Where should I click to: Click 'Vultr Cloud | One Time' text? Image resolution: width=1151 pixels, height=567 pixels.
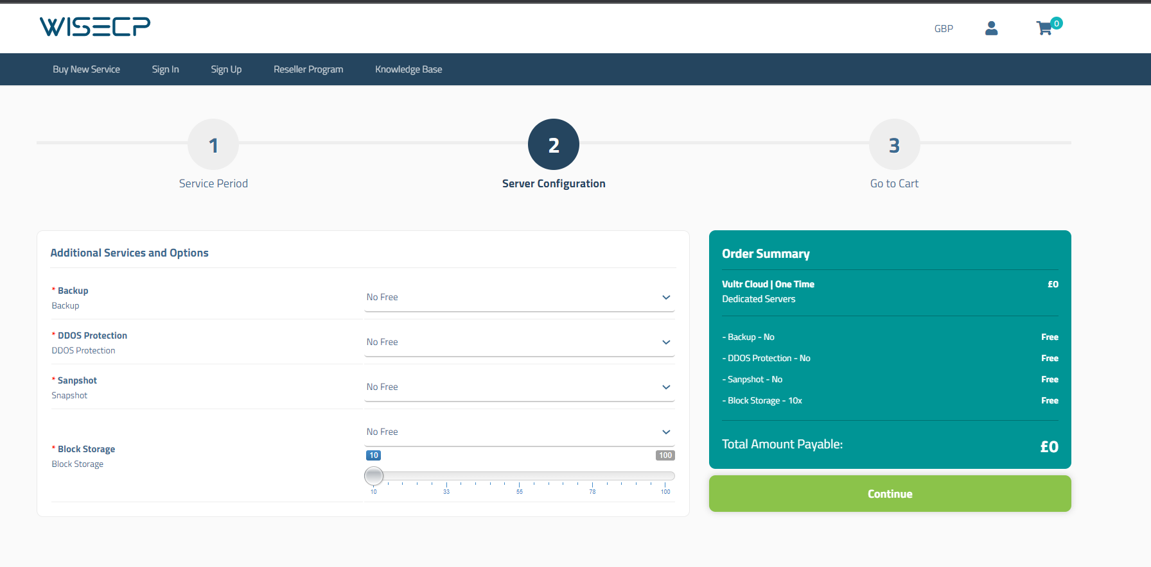(x=768, y=284)
